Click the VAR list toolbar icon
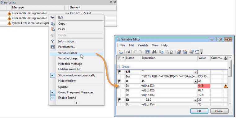 point(191,52)
